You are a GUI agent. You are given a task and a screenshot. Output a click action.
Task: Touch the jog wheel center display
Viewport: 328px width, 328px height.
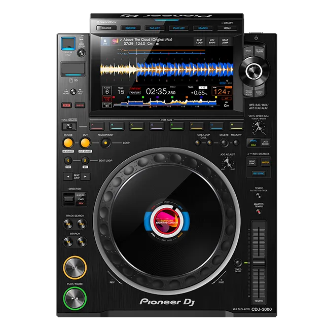[x=167, y=221]
